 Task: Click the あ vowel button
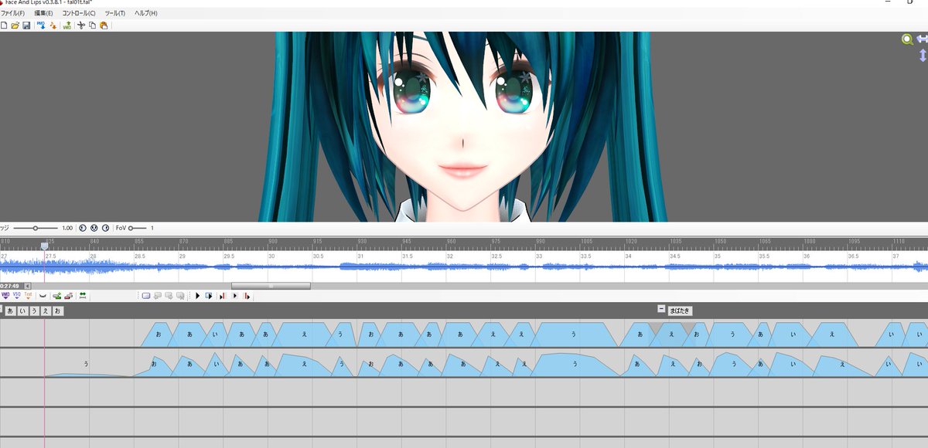click(10, 311)
